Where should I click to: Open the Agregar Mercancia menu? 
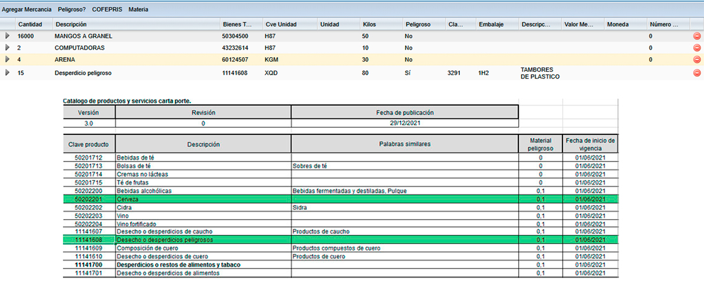point(27,9)
